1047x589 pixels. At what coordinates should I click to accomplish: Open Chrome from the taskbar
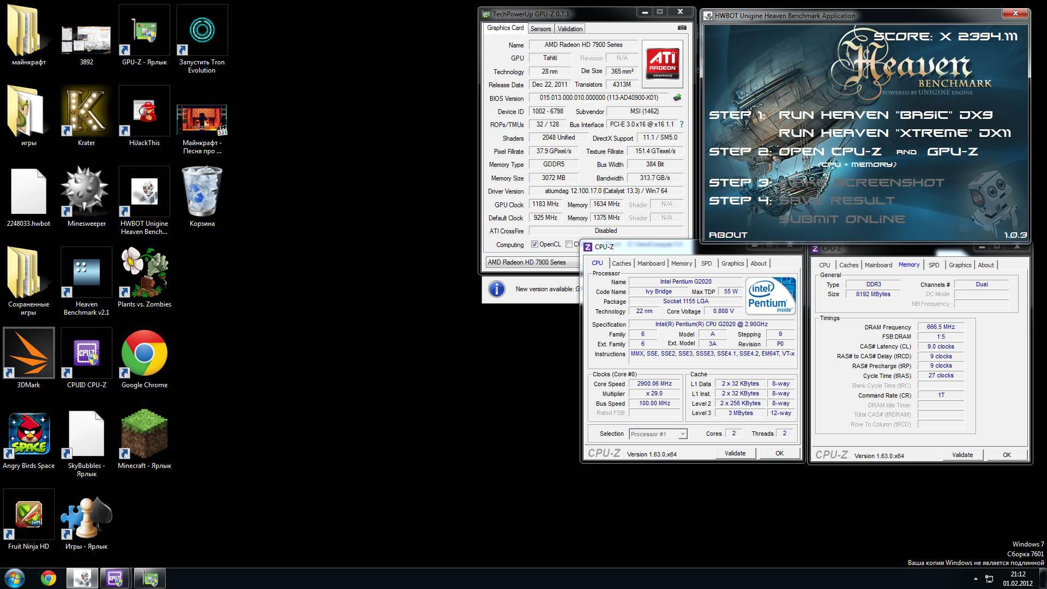(x=49, y=578)
